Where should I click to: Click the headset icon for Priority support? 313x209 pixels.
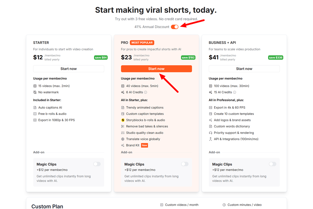point(210,133)
